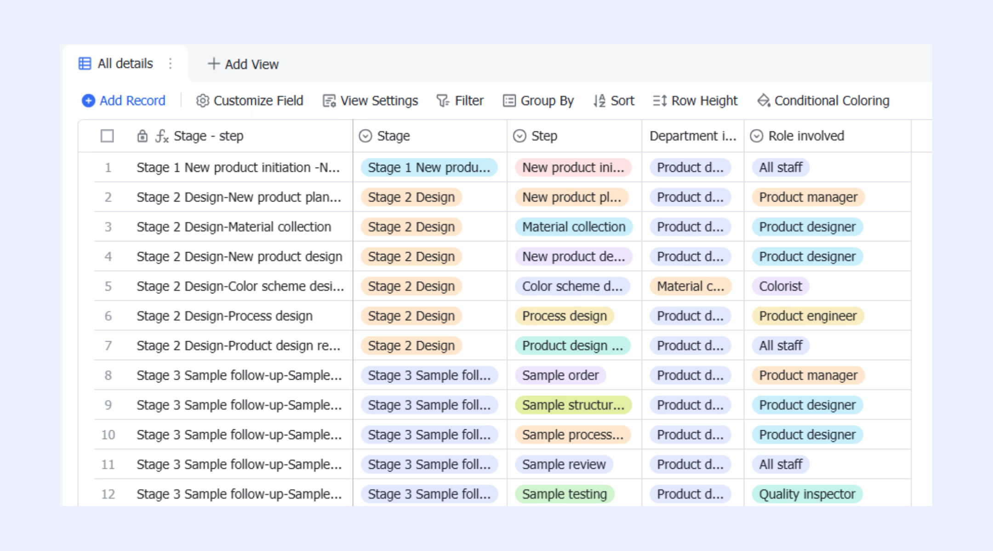
Task: Open the Step column dropdown icon
Action: pos(519,136)
